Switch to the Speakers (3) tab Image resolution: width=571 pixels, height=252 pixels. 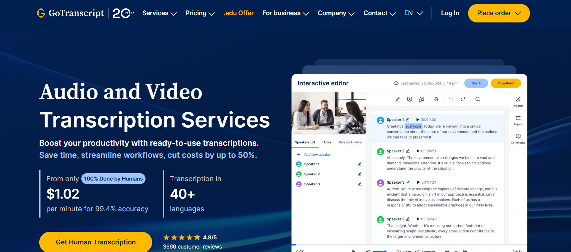305,142
